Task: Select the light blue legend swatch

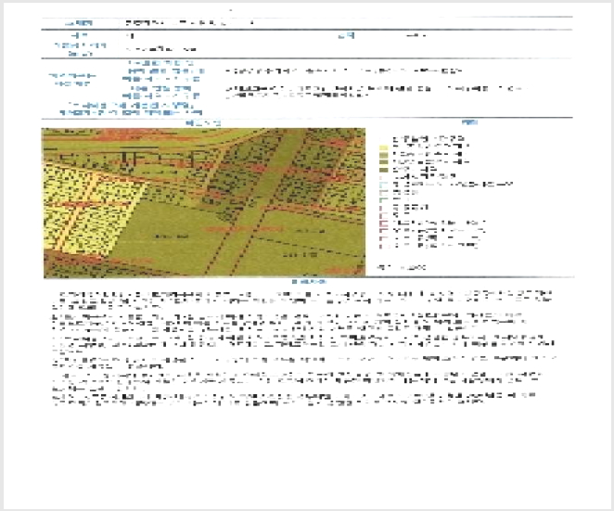Action: (383, 185)
